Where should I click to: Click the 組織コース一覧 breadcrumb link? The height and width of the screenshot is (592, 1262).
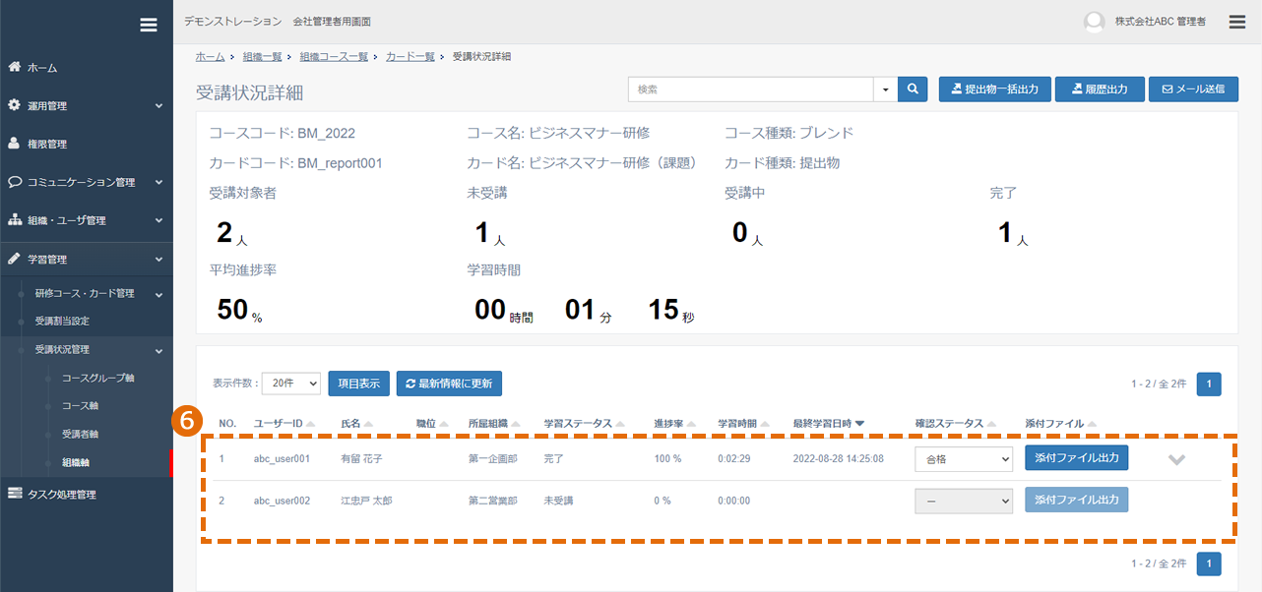point(333,57)
